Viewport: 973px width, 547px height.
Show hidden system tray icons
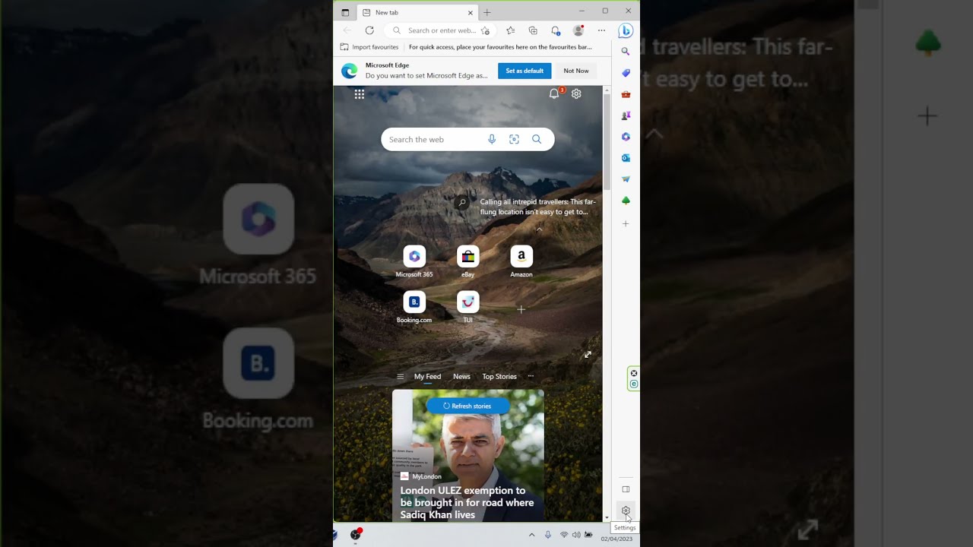pyautogui.click(x=531, y=535)
